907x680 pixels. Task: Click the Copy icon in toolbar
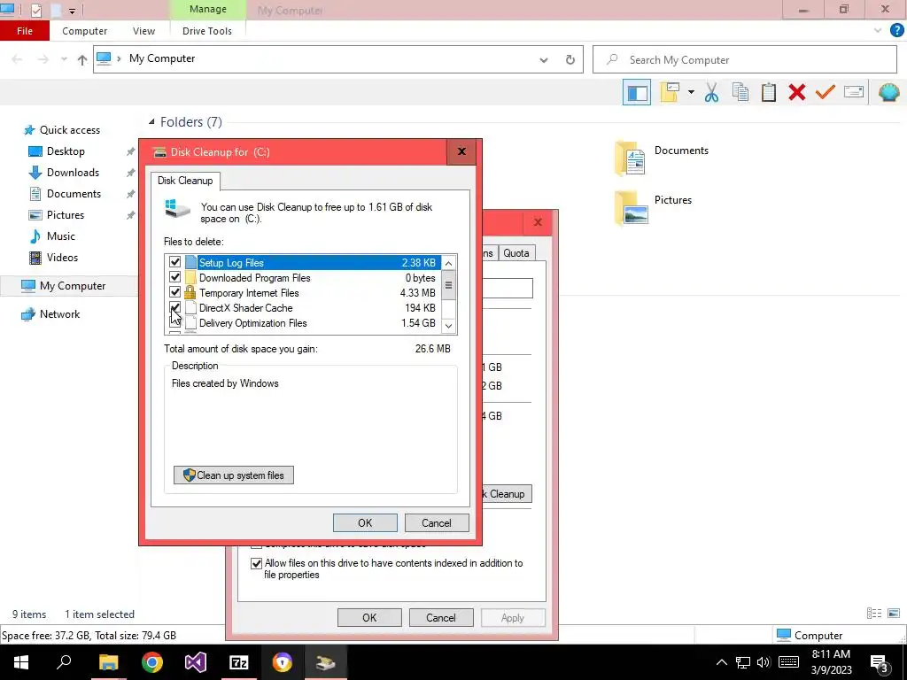coord(740,92)
